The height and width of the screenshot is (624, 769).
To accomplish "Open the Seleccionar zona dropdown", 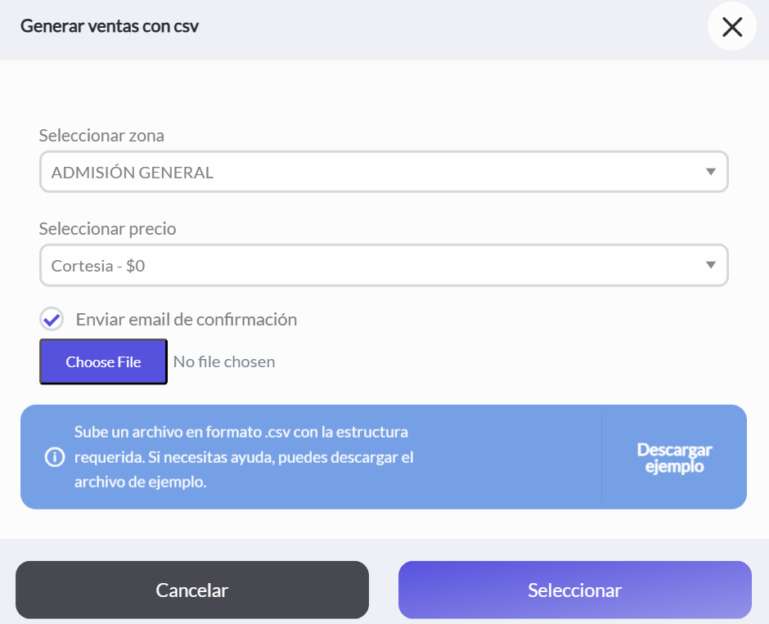I will 384,172.
